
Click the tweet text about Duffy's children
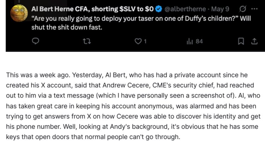pyautogui.click(x=141, y=23)
